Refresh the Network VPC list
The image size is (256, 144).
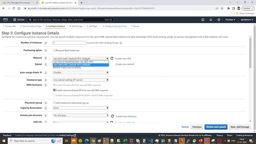click(112, 58)
